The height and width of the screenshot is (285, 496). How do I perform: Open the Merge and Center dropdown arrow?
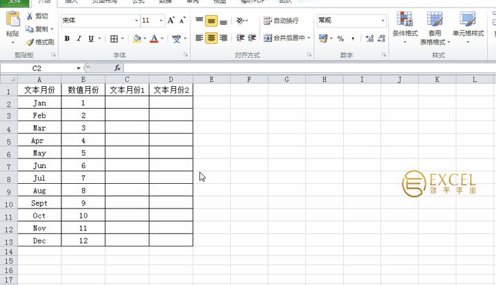click(x=309, y=38)
